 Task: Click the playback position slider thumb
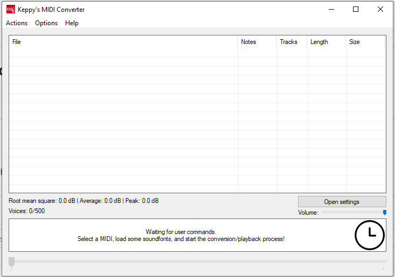pos(11,261)
